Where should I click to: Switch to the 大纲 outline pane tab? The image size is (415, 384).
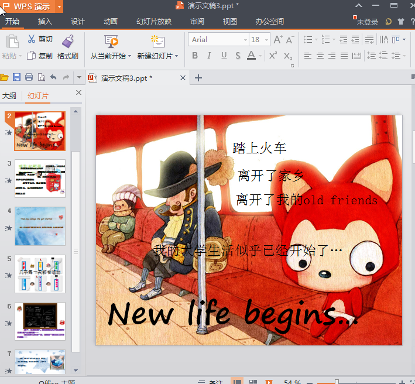pyautogui.click(x=9, y=96)
